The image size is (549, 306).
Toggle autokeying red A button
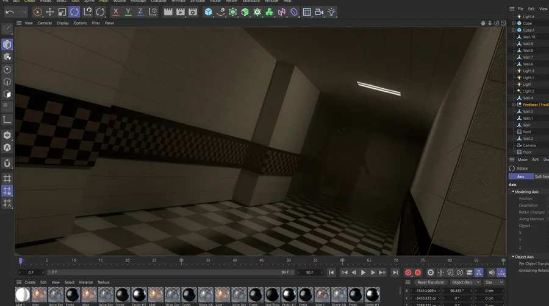pyautogui.click(x=418, y=273)
